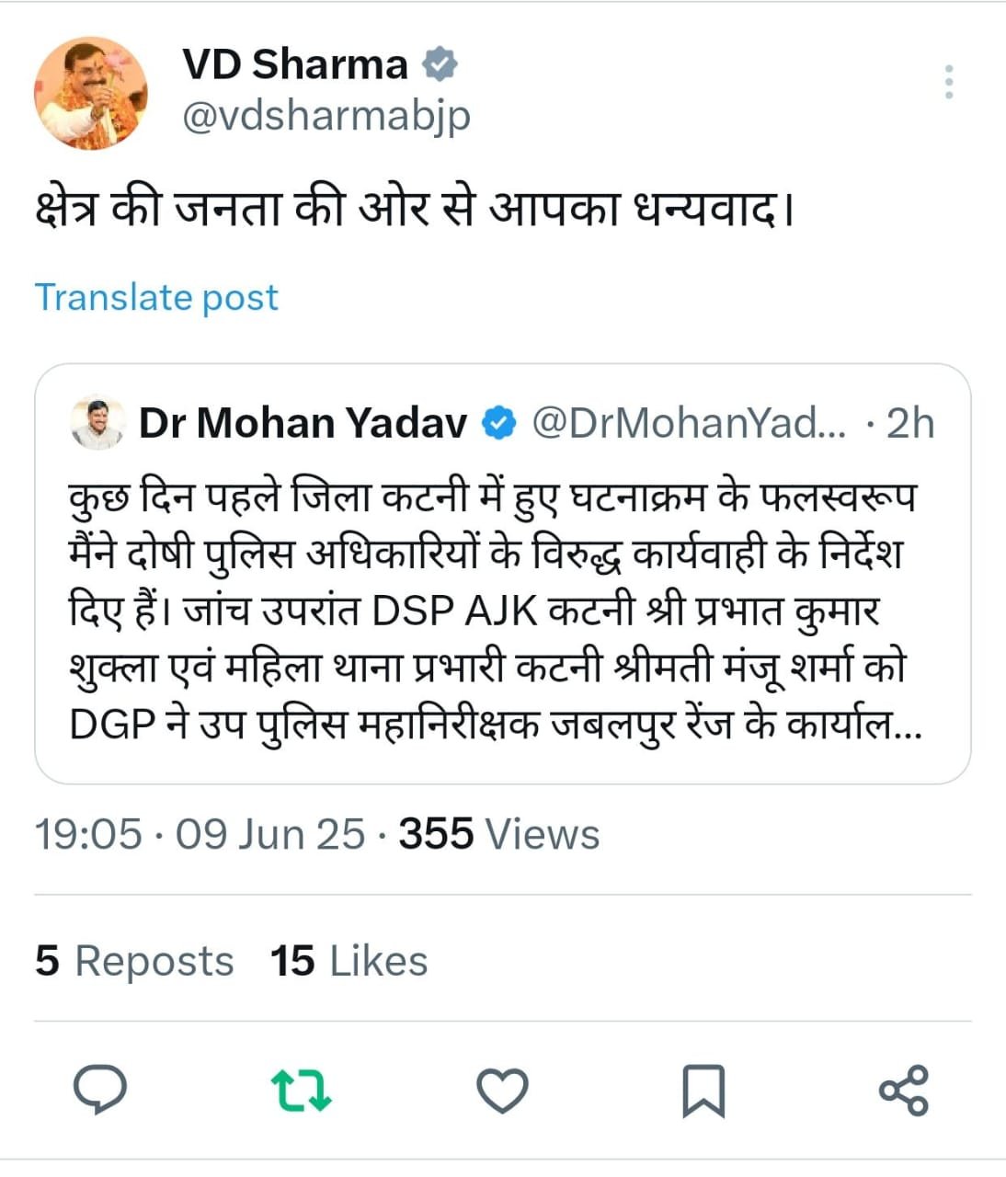
Task: Open the quoted Dr Mohan Yadav name
Action: 303,424
